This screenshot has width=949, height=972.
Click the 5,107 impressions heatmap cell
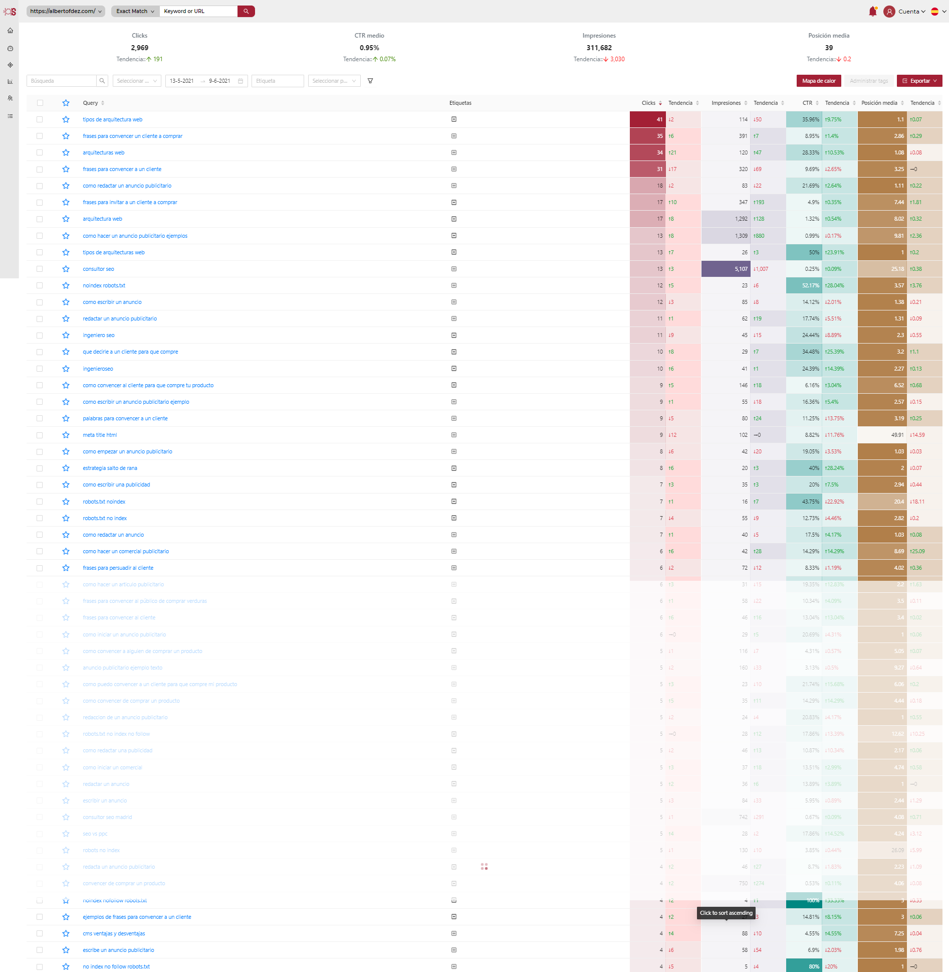(726, 269)
